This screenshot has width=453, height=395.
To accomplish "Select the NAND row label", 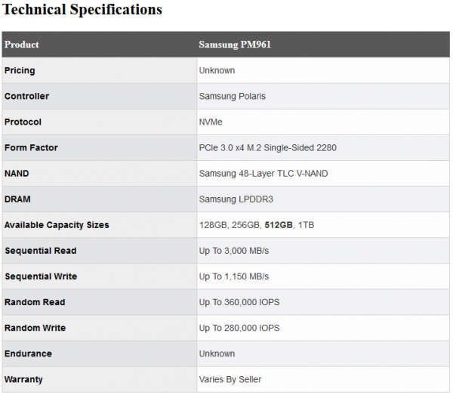I will (17, 173).
